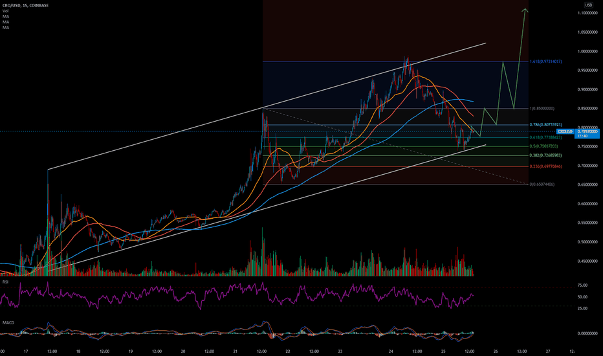Select the 0.618(0.77388423) Fibonacci level label
Viewport: 603px width, 356px height.
point(545,137)
